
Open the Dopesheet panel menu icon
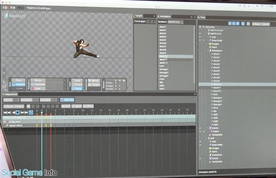(194, 94)
